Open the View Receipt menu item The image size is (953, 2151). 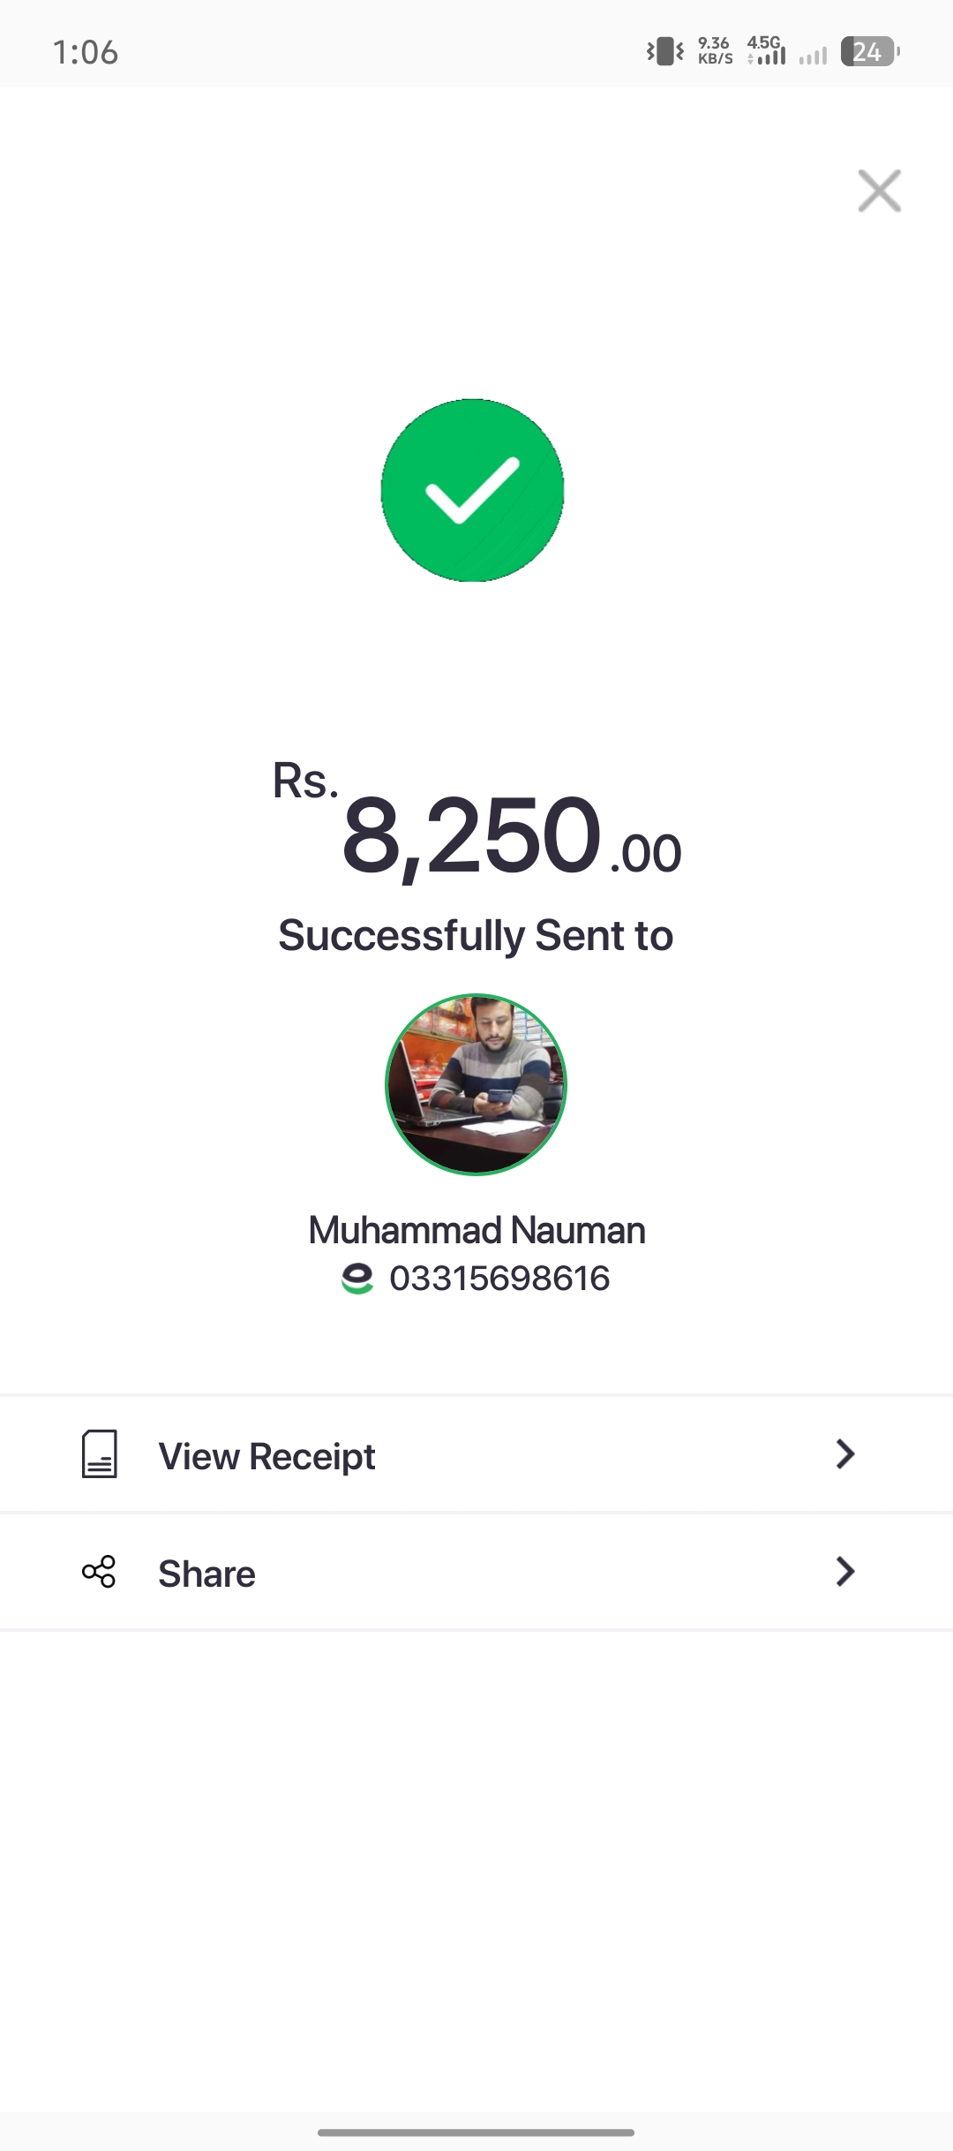[266, 1456]
